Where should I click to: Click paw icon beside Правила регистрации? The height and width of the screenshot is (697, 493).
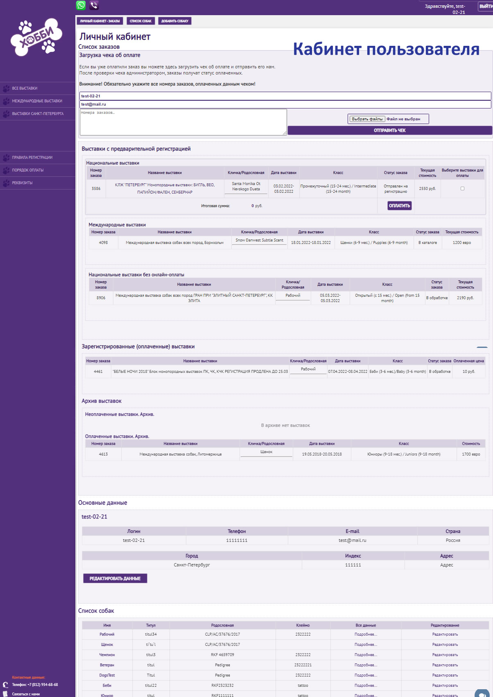(x=6, y=158)
